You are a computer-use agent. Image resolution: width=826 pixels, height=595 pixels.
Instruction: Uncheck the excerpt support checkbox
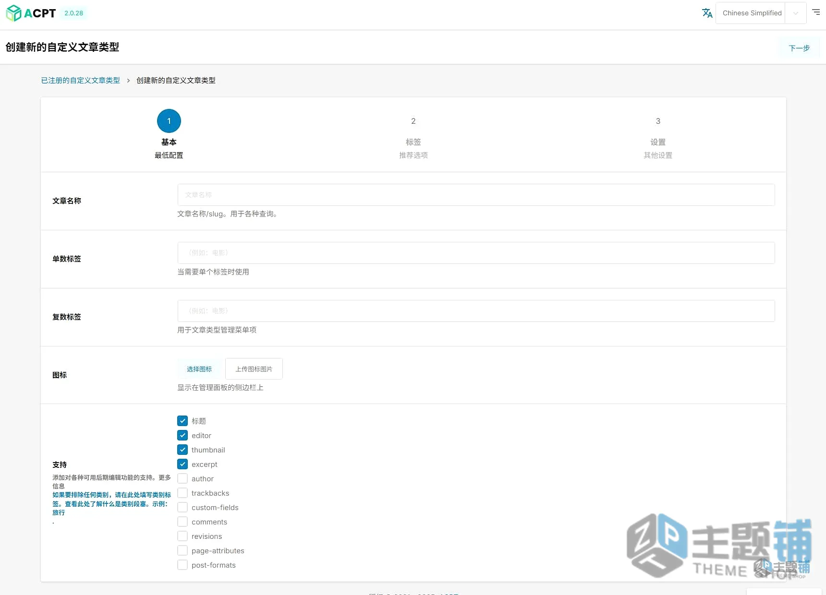tap(182, 464)
